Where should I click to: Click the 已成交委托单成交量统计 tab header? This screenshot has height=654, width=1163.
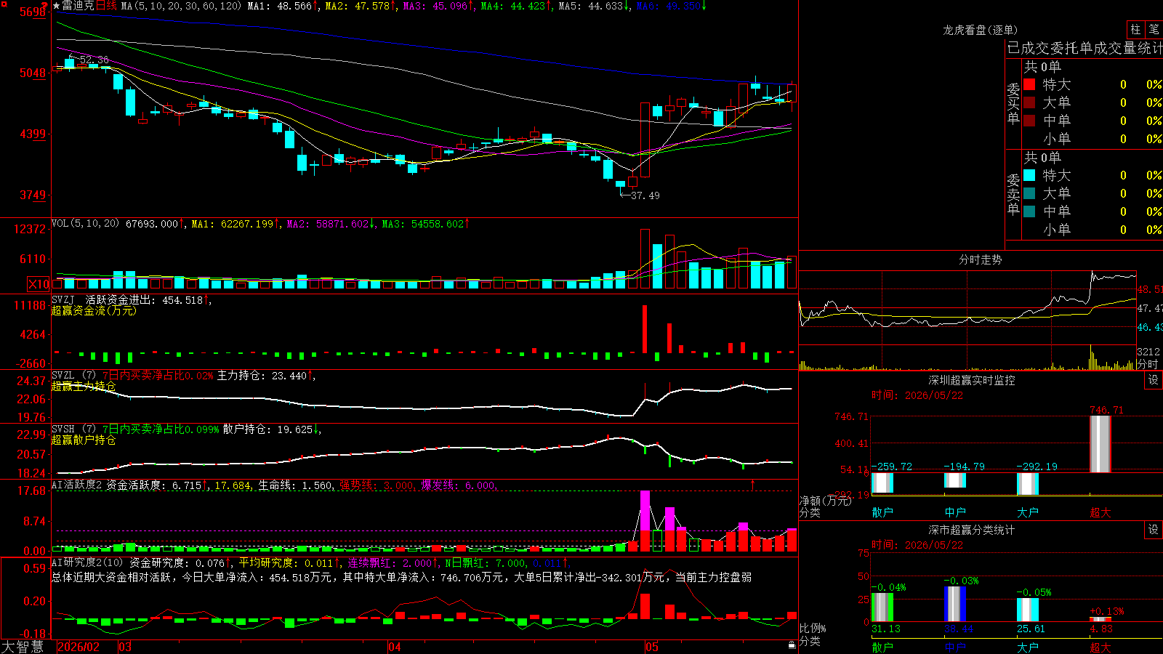1084,48
